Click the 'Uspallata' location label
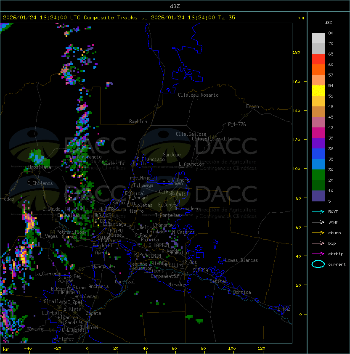This screenshot has height=354, width=350. [x=40, y=167]
